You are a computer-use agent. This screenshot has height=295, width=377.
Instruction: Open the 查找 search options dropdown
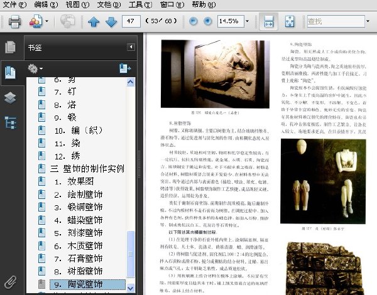click(x=368, y=21)
